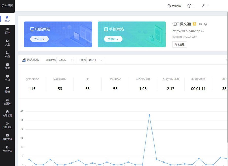
Task: Open the 图册 gallery sidebar icon
Action: [7, 88]
